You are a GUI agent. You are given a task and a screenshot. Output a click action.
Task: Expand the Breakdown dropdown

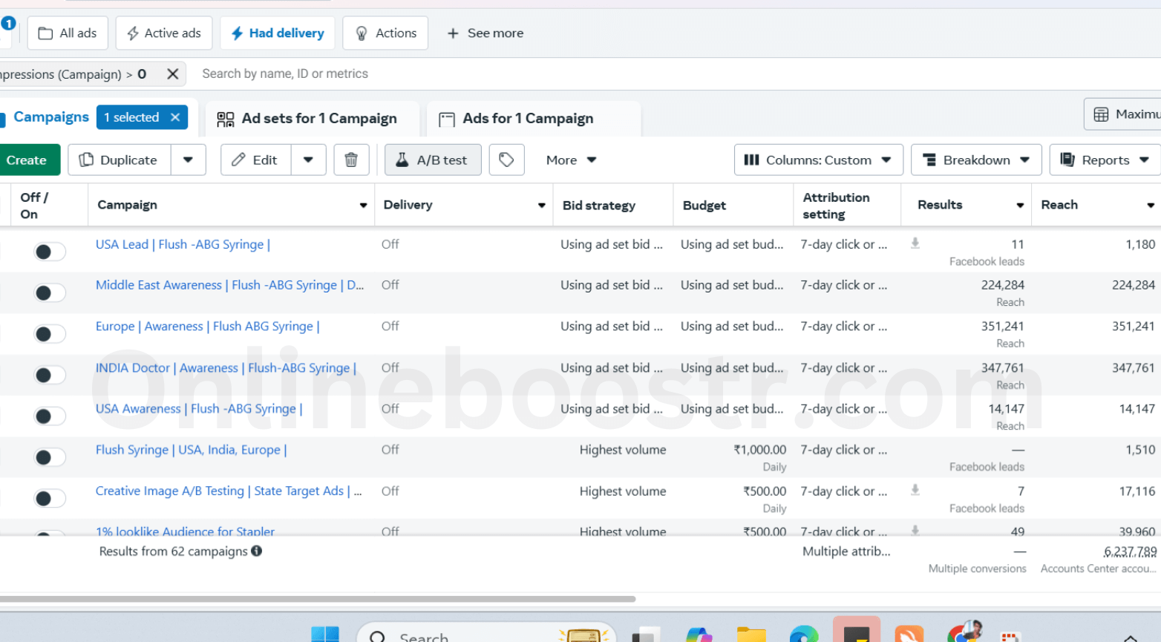click(975, 160)
